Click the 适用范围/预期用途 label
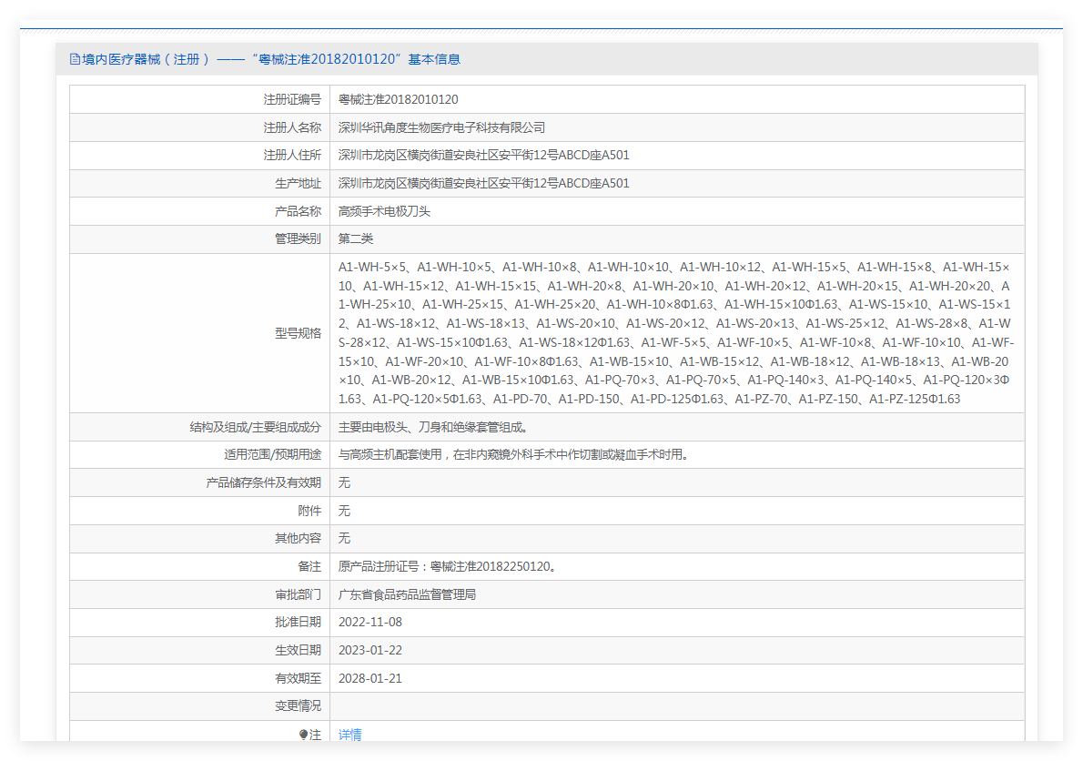The image size is (1083, 761). click(272, 455)
